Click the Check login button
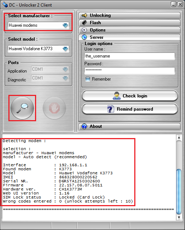The image size is (185, 230). [x=130, y=96]
